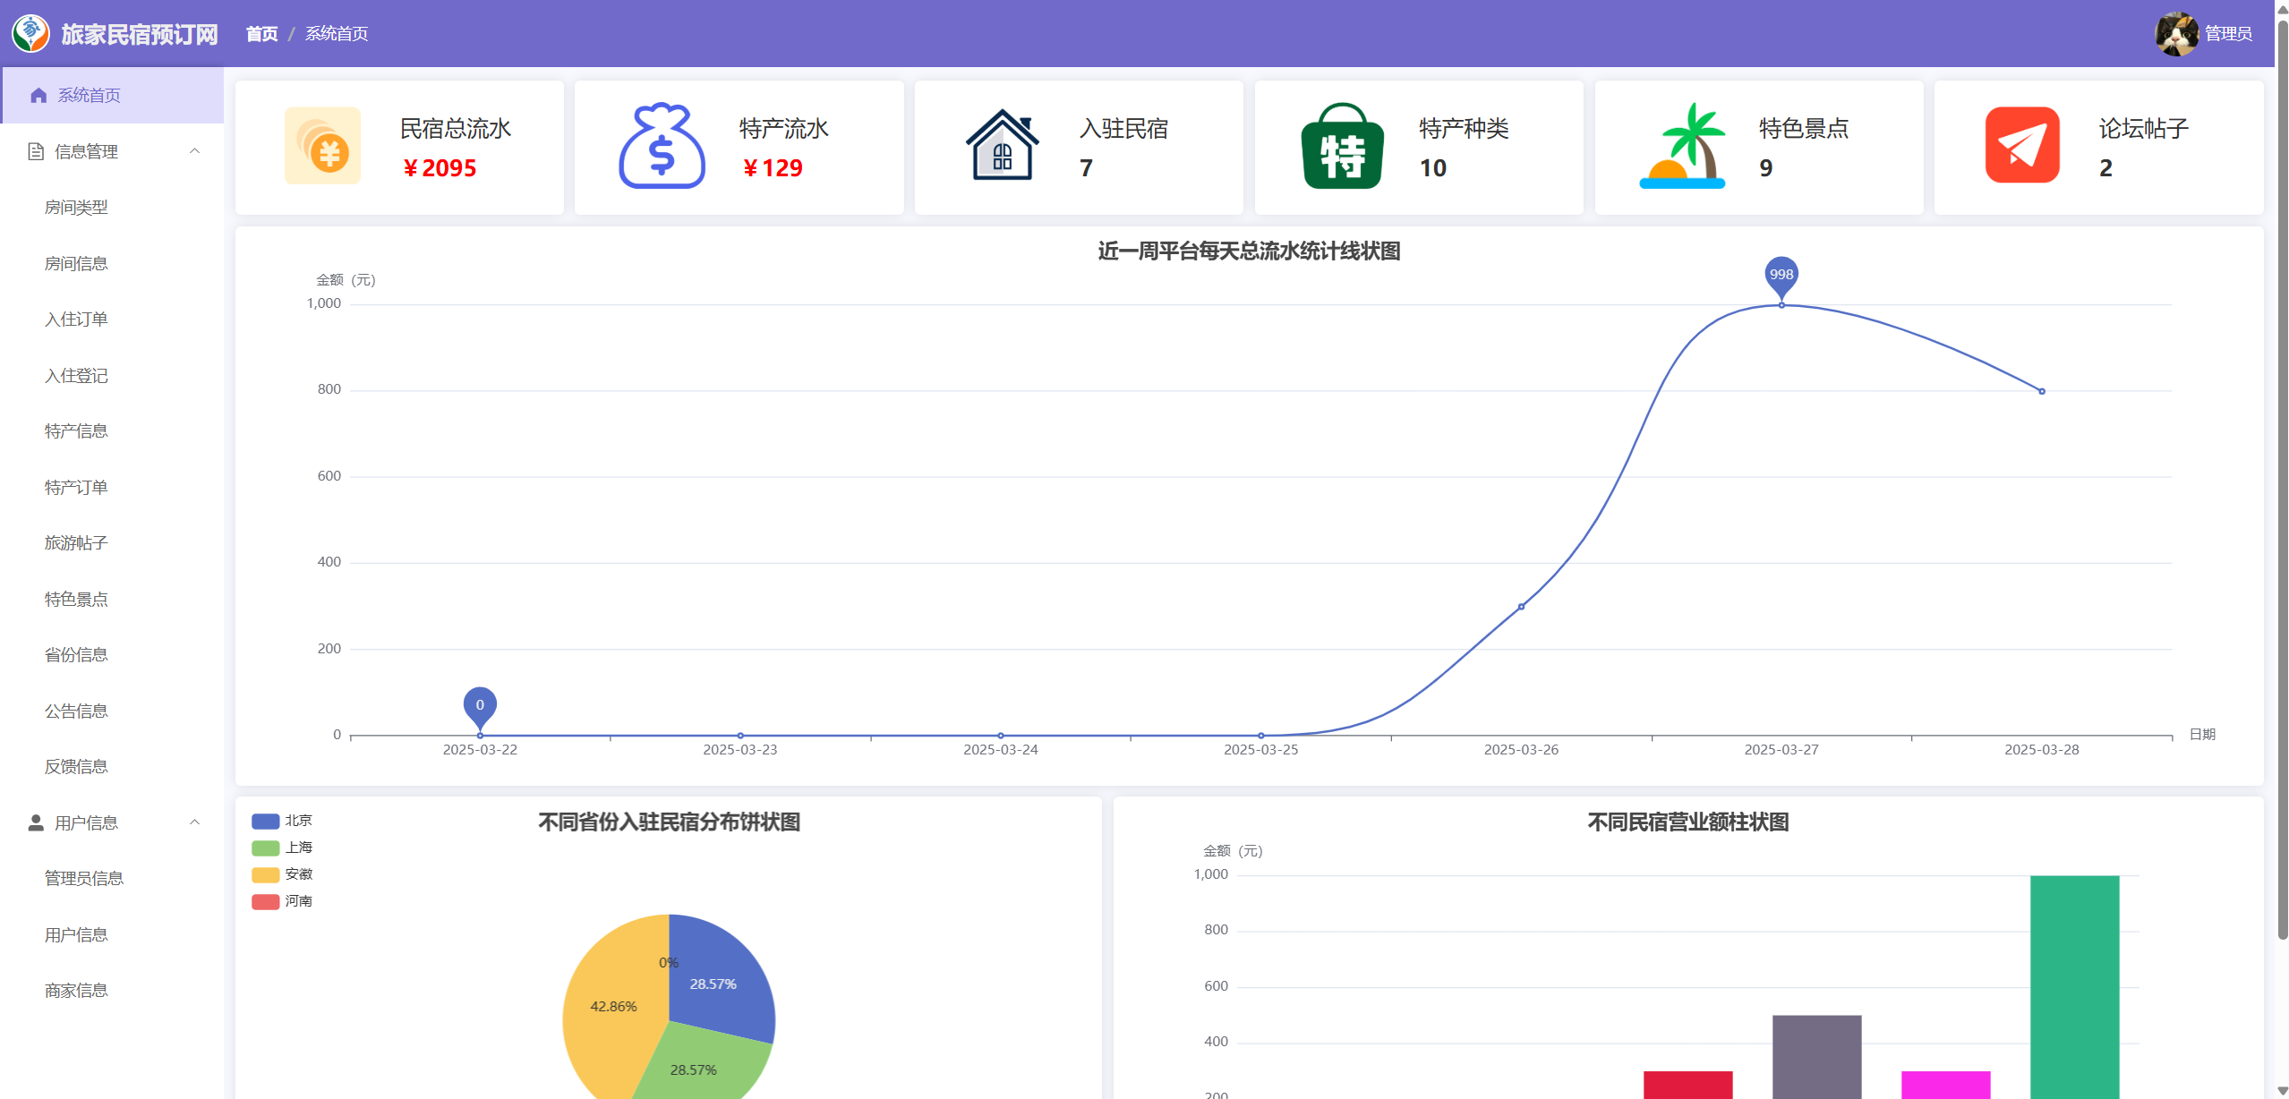Screen dimensions: 2289x1099
Task: Open the 管理员 account dropdown
Action: [2227, 33]
